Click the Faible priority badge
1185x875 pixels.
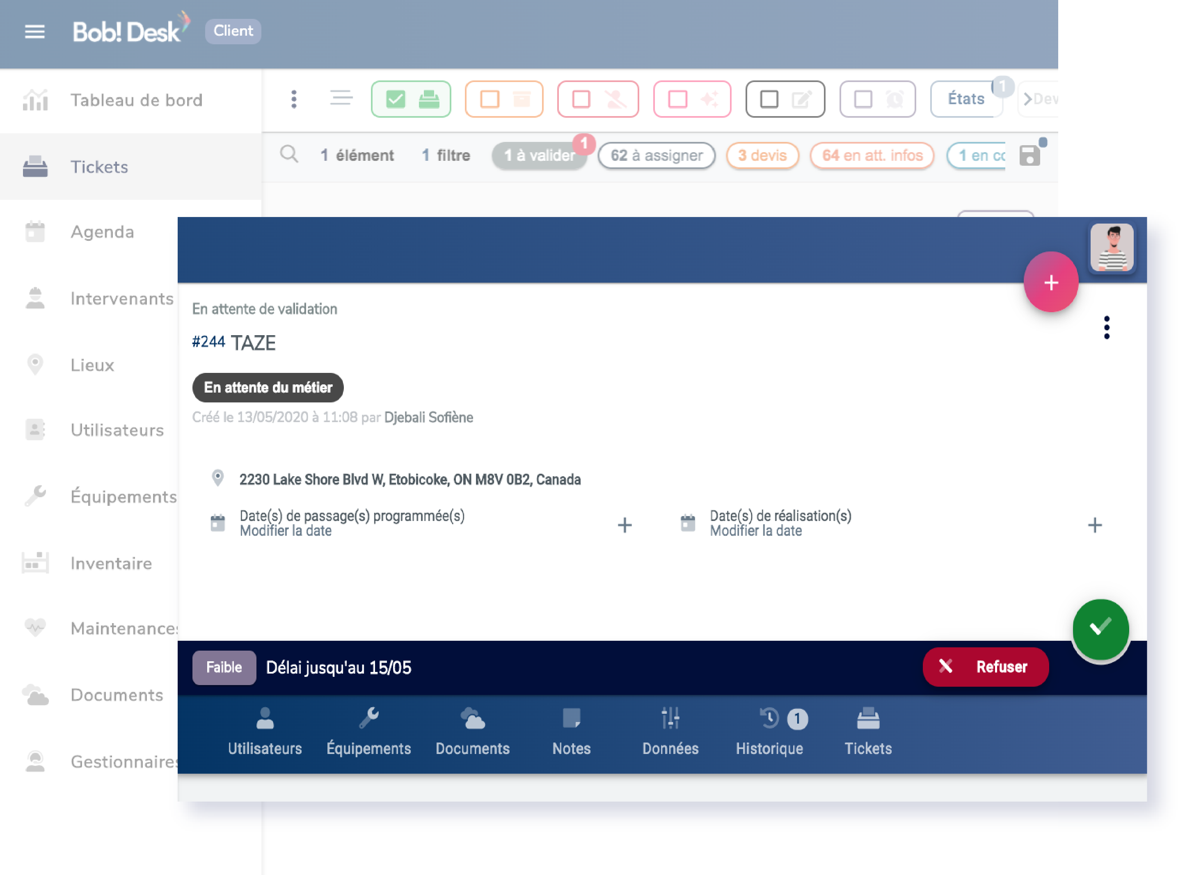(224, 667)
